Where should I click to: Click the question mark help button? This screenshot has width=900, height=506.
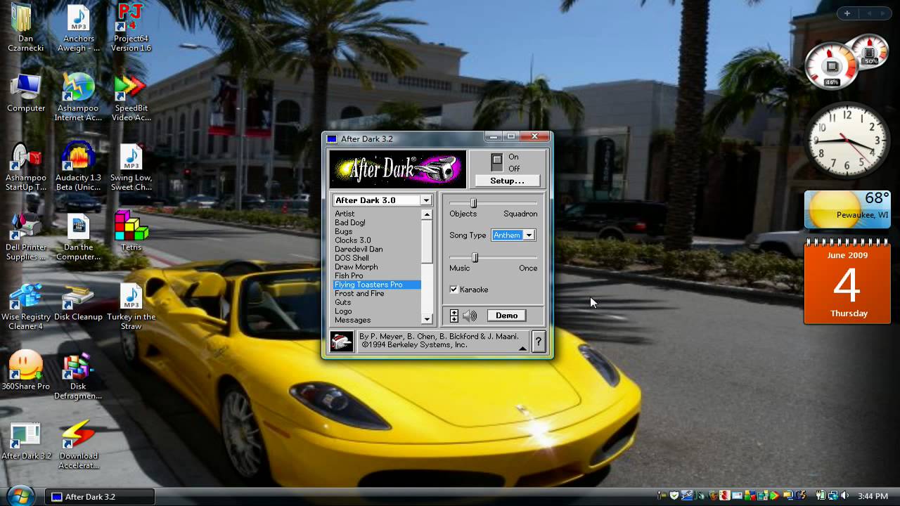[539, 342]
